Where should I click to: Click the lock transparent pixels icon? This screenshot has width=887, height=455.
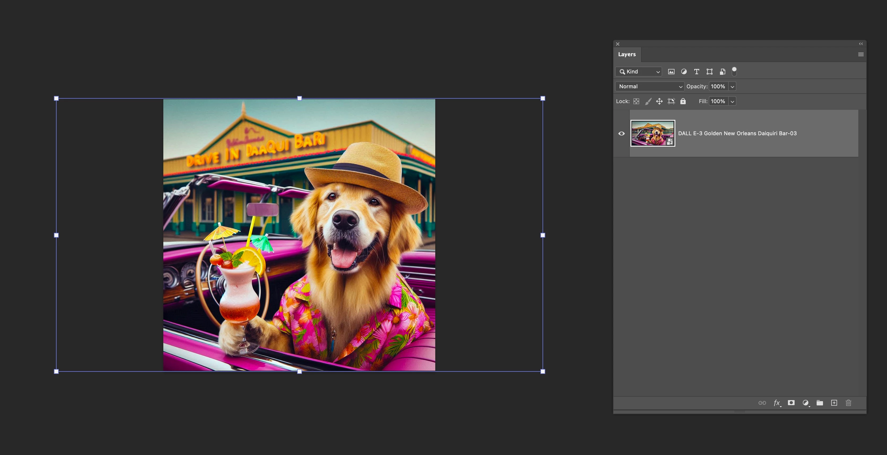click(636, 101)
